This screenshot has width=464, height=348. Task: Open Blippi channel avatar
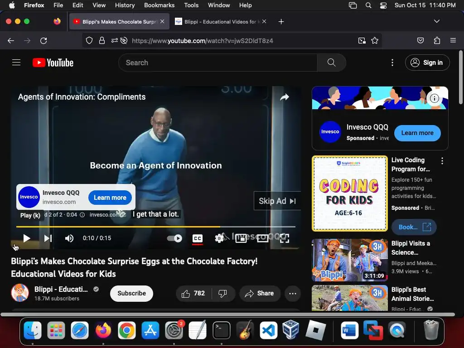(x=20, y=293)
